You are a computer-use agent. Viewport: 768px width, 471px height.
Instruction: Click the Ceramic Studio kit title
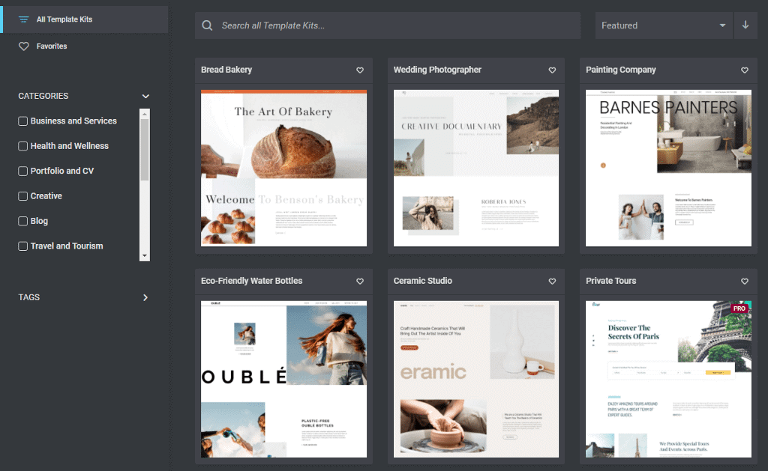(x=423, y=281)
